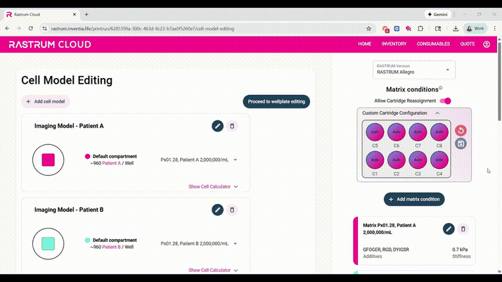This screenshot has height=282, width=502.
Task: Select cartridge slot C5
Action: (375, 132)
